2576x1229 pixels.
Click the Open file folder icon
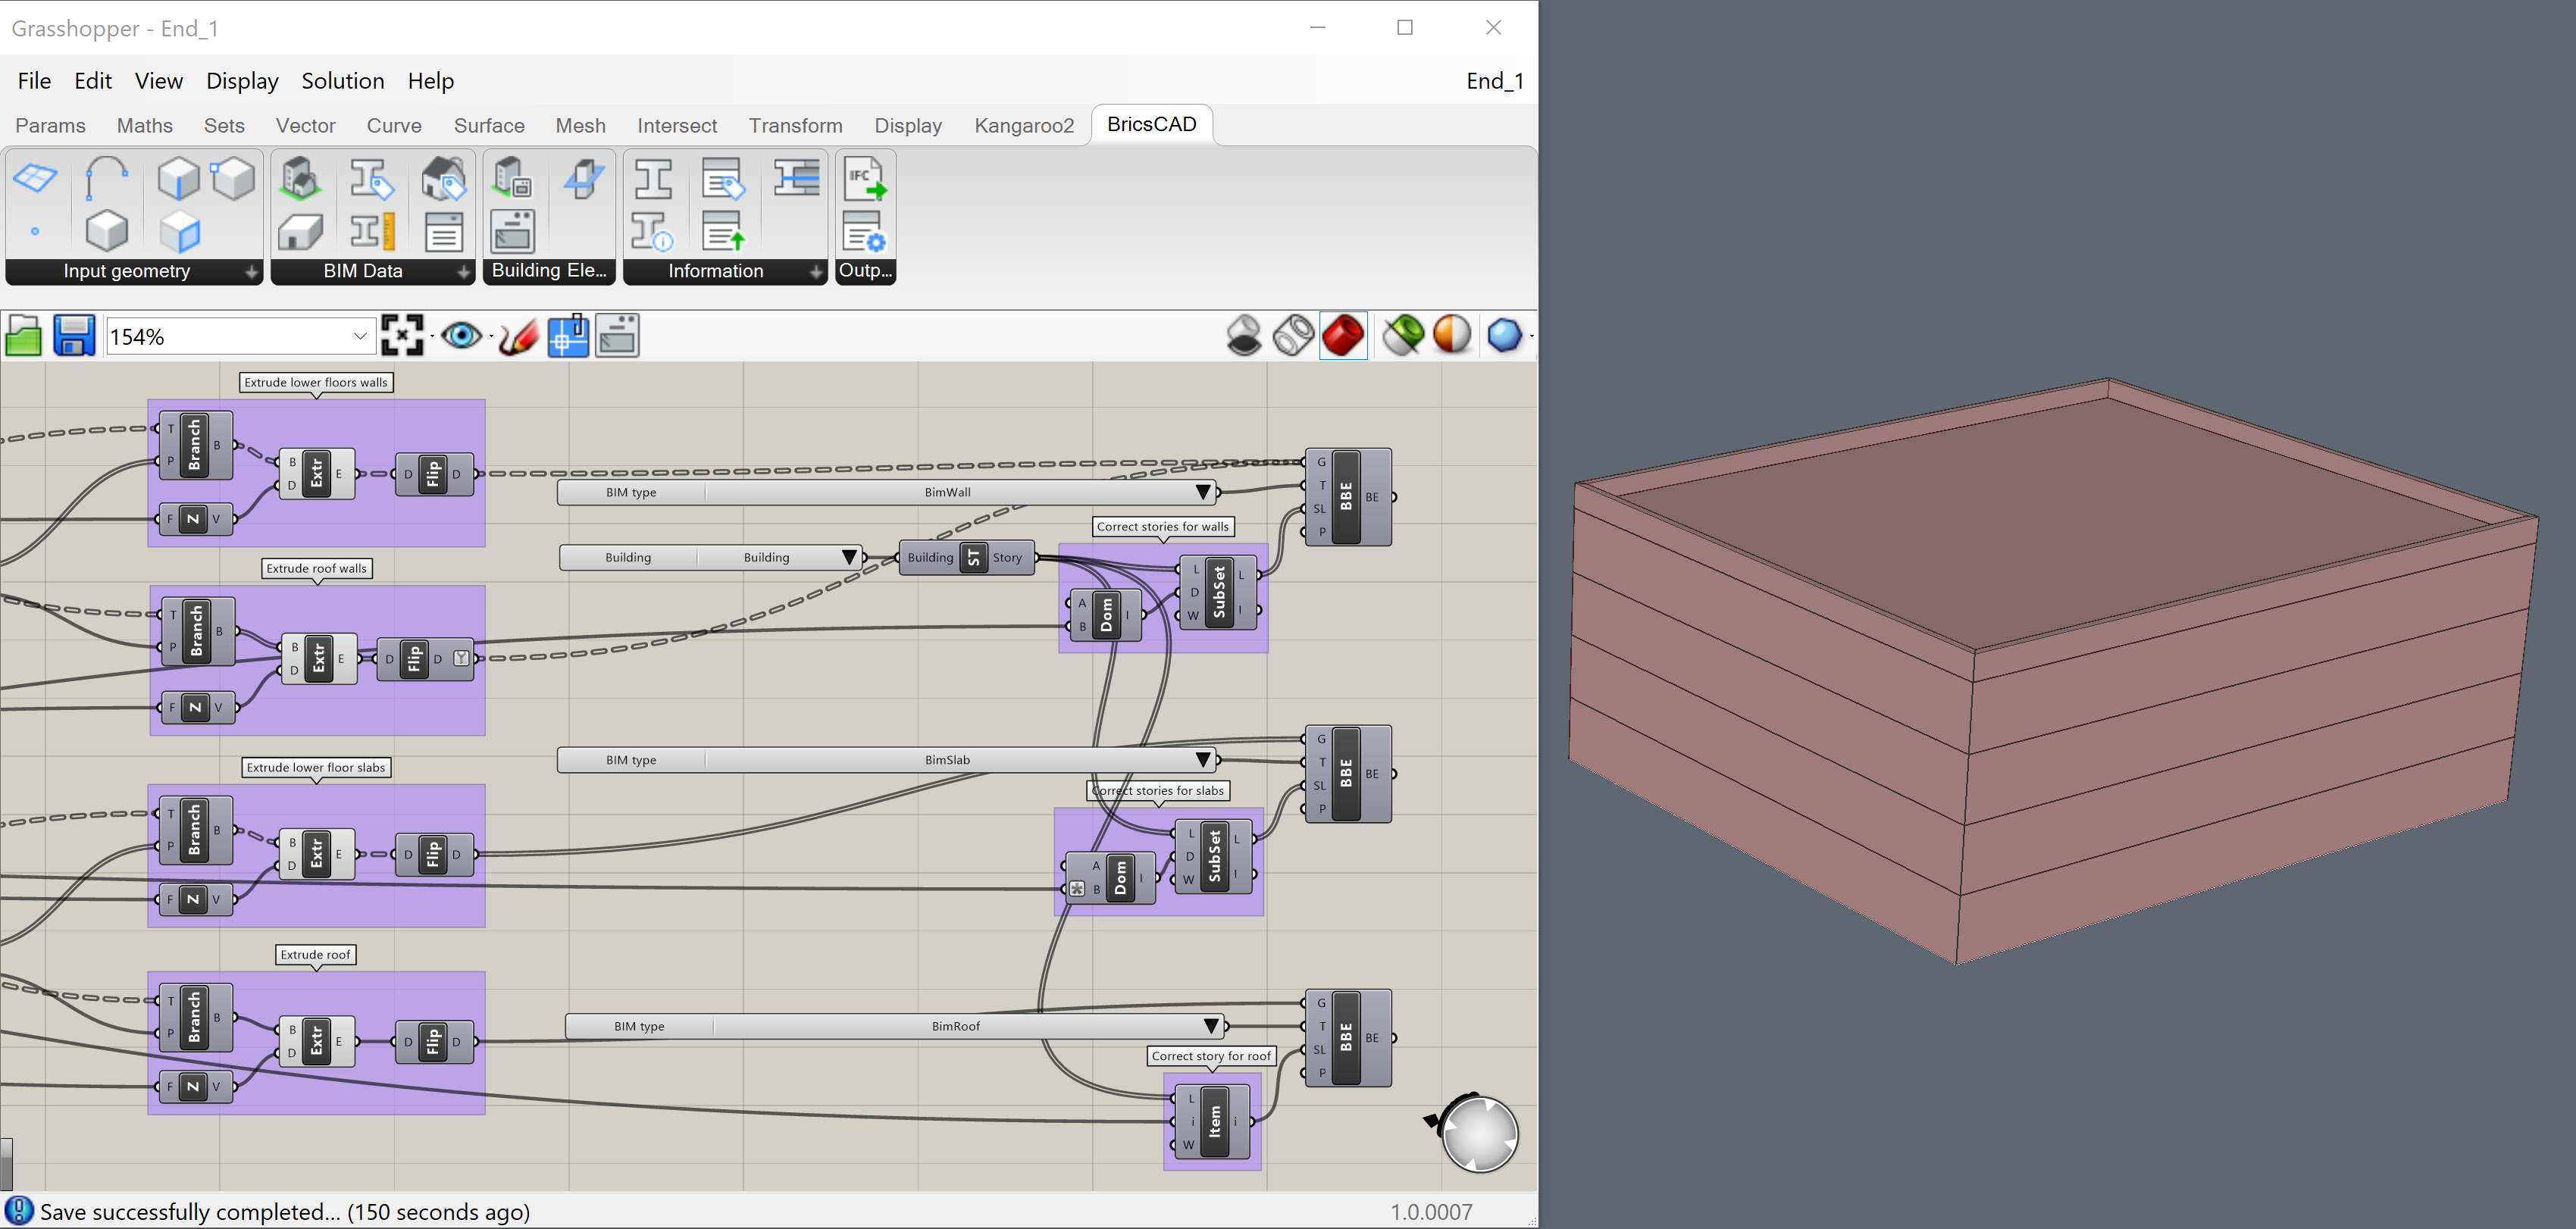24,336
